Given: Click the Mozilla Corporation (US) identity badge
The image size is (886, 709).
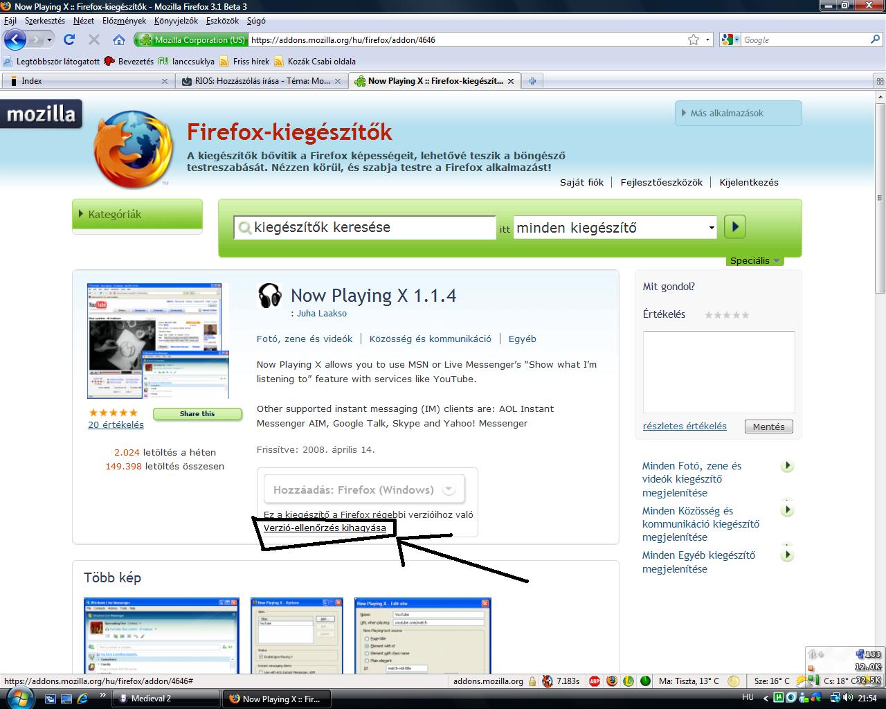Looking at the screenshot, I should click(x=190, y=40).
